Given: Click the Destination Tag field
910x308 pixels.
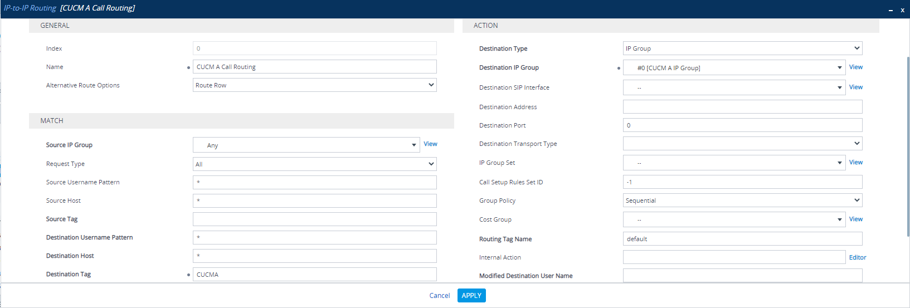Looking at the screenshot, I should (x=314, y=274).
